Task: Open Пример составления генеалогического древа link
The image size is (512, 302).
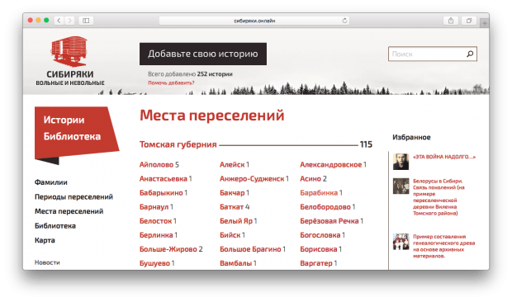Action: (x=443, y=246)
